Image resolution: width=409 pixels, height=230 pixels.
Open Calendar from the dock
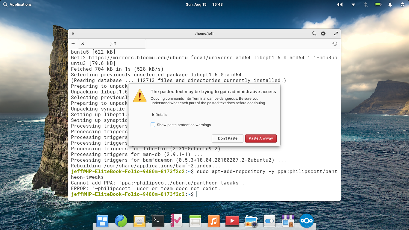point(195,221)
